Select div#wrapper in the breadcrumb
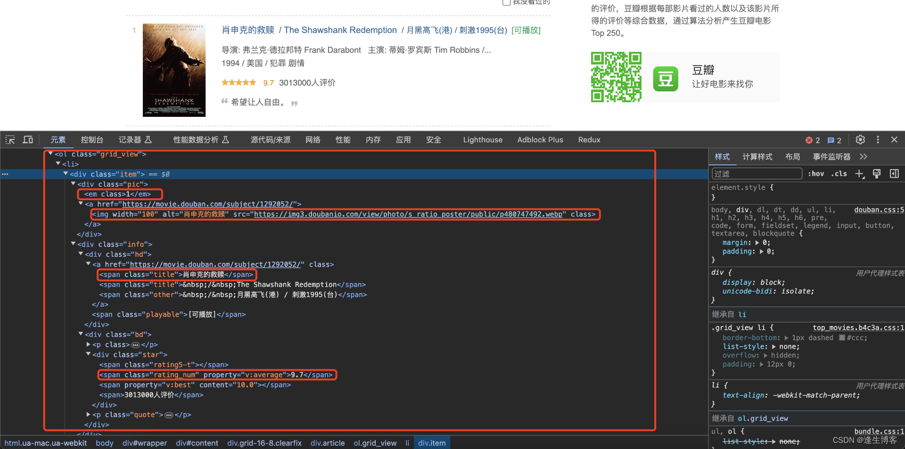Screen dimensions: 905x449 pyautogui.click(x=145, y=443)
